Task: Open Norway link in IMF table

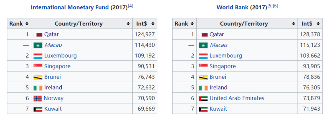Action: (x=54, y=98)
